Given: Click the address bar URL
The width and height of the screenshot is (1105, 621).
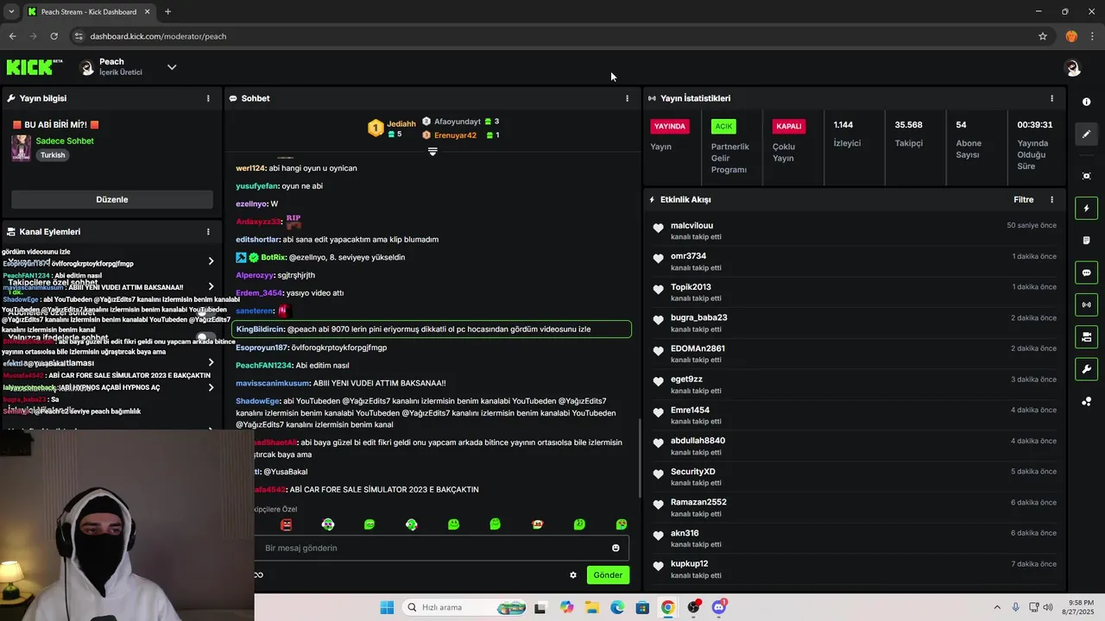Looking at the screenshot, I should [158, 36].
